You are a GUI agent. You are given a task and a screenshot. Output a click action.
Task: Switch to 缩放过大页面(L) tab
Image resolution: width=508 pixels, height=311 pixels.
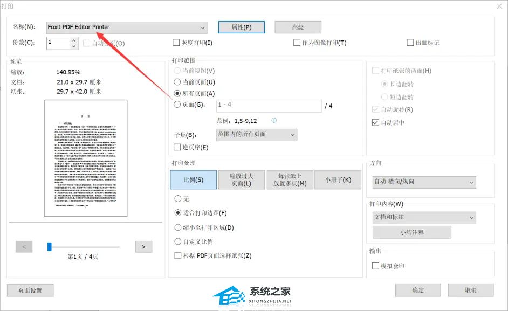coord(242,180)
